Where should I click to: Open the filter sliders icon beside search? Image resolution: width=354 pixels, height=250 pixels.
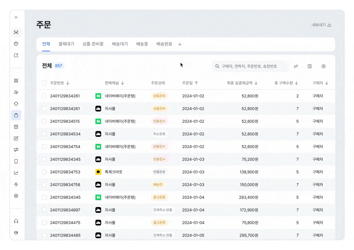tap(296, 66)
